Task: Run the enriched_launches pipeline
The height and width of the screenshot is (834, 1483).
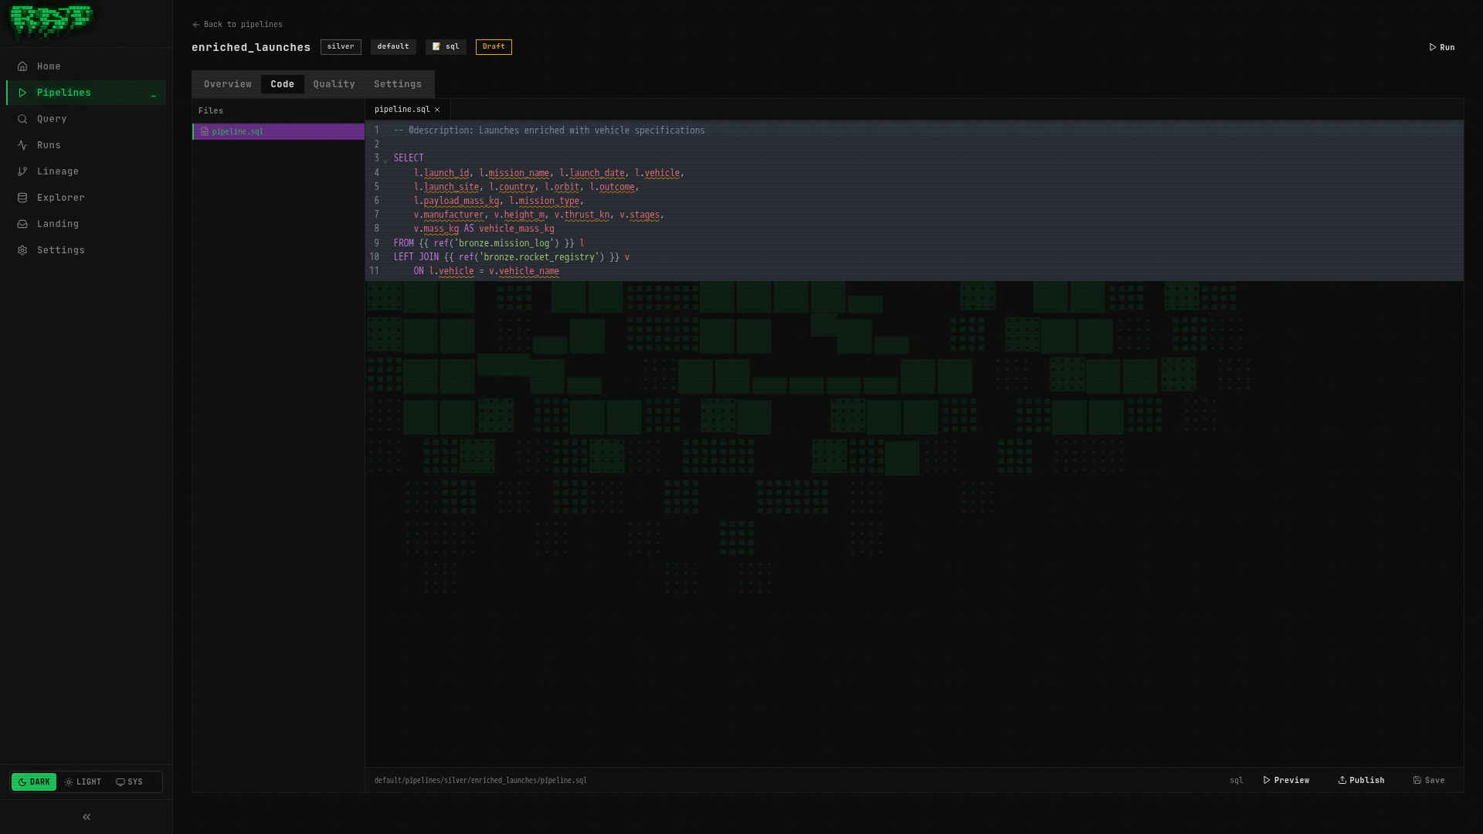Action: 1441,47
